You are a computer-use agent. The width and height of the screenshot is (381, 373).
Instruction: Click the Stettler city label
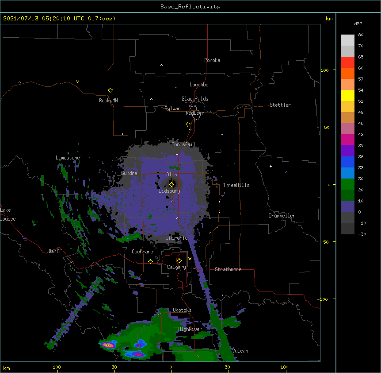click(280, 105)
